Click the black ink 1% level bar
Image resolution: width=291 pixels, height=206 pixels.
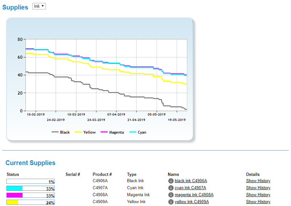pyautogui.click(x=31, y=181)
